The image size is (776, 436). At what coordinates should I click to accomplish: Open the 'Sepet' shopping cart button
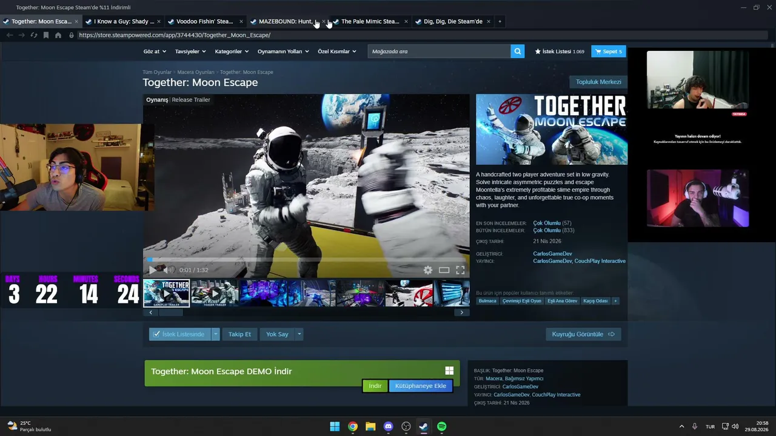pos(609,51)
